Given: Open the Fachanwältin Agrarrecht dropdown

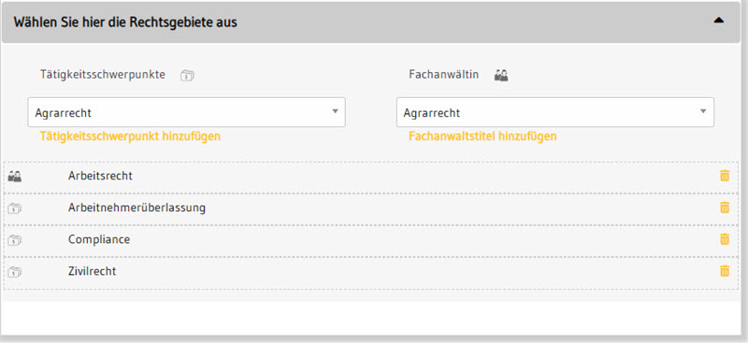Looking at the screenshot, I should pyautogui.click(x=555, y=112).
